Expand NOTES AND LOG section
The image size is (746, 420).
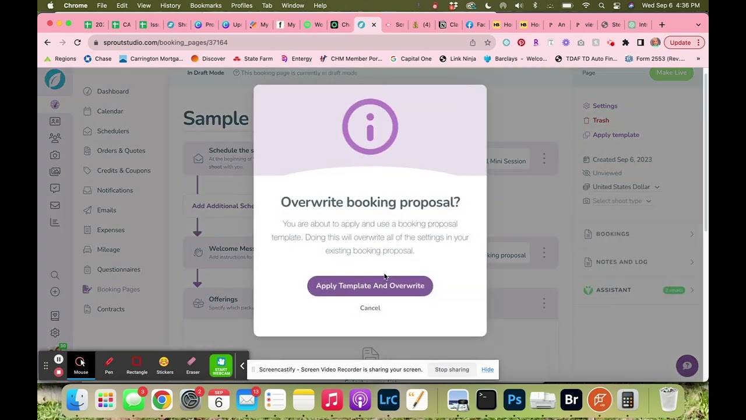pos(639,262)
